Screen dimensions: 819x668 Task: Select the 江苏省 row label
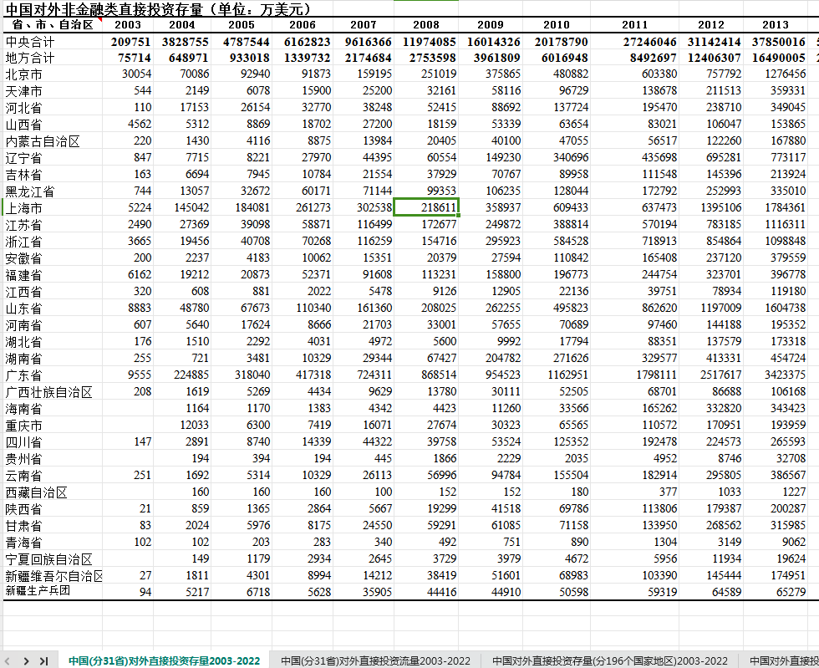point(53,225)
